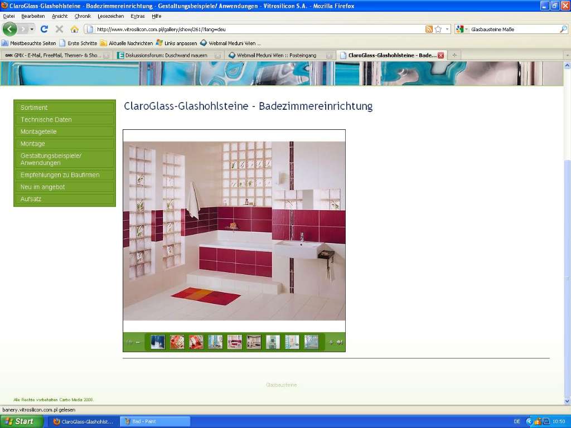Click the 10:50 taskbar clock

559,421
